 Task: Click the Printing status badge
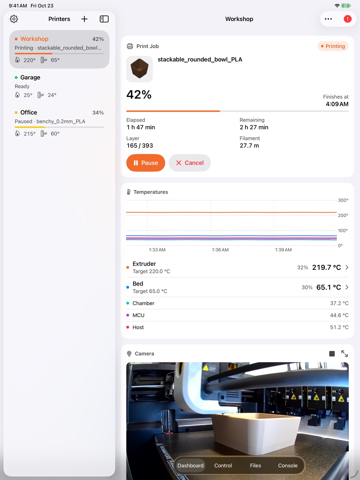(x=333, y=46)
